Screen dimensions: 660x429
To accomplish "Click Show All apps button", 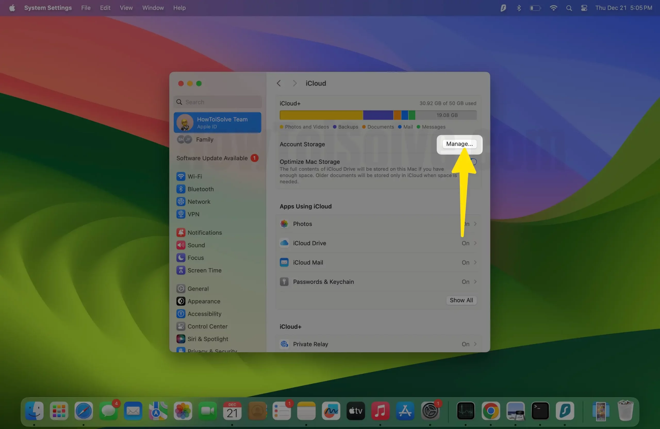I will tap(461, 300).
